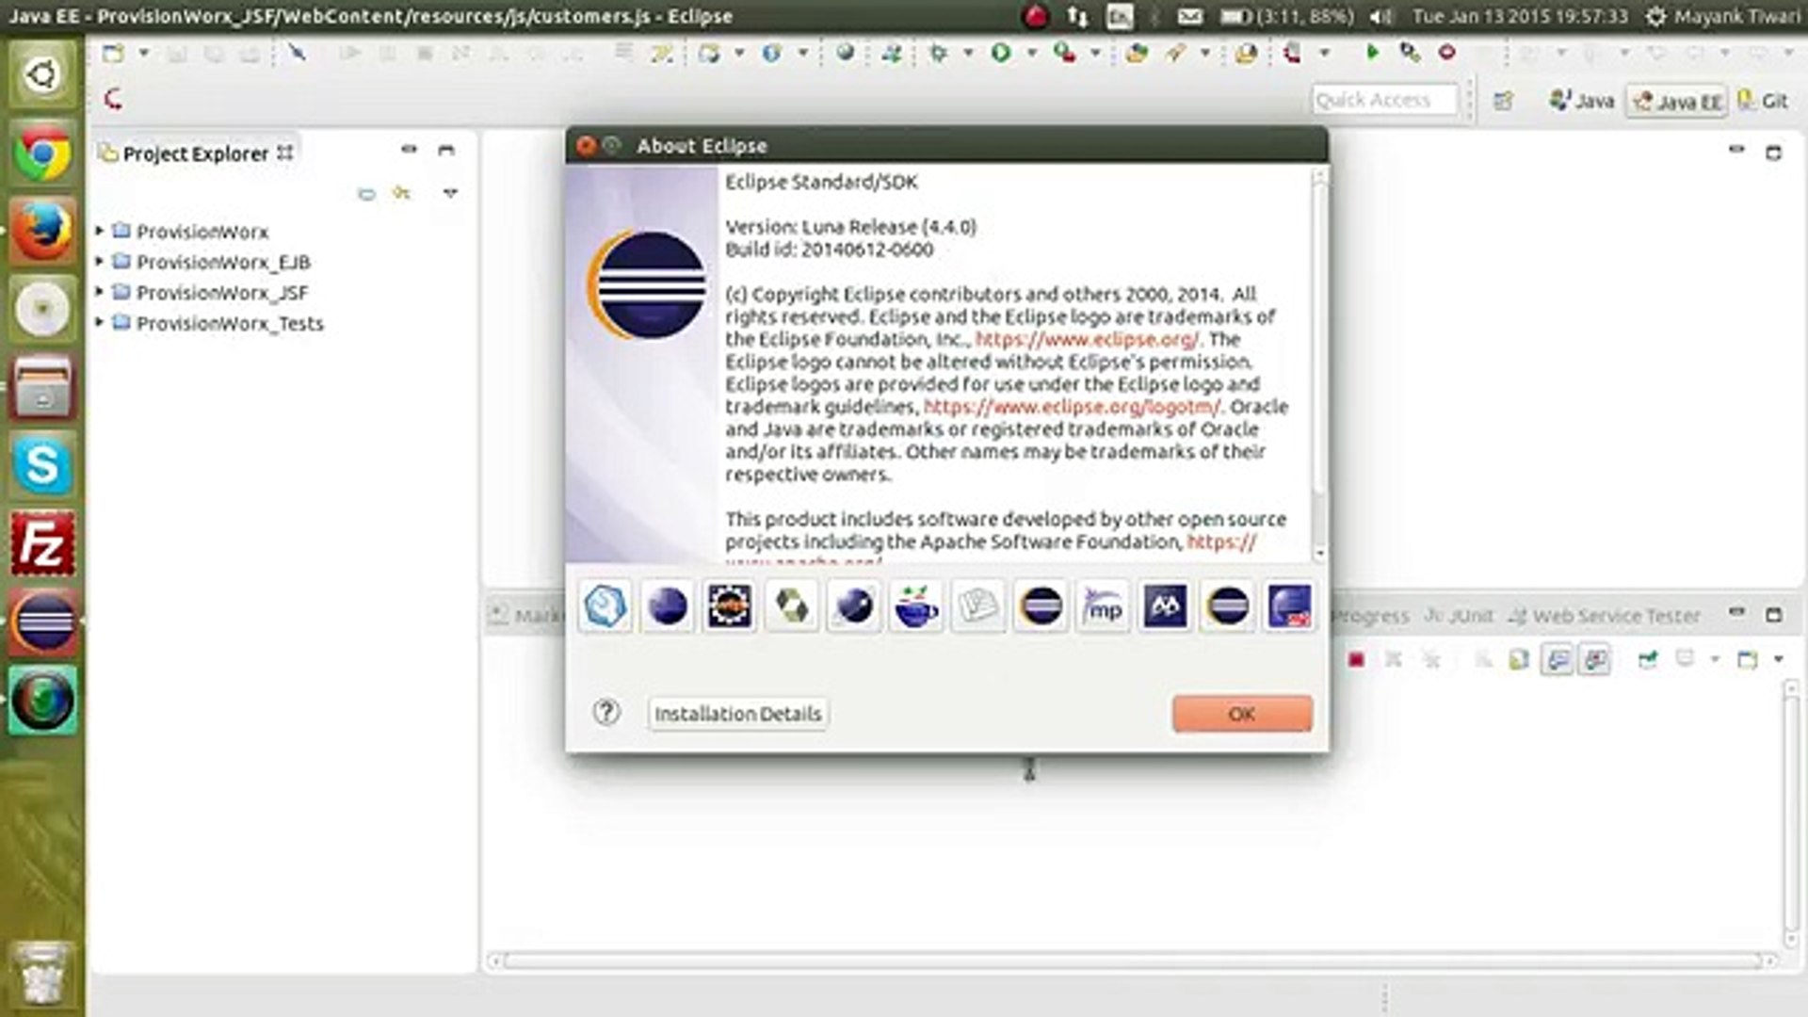Click the gear-bordered plugin icon in About dialog
The width and height of the screenshot is (1808, 1017).
[730, 606]
